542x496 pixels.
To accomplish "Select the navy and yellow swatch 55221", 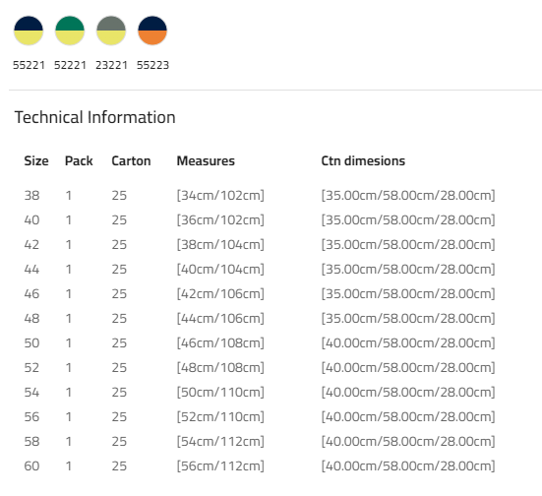I will (x=29, y=31).
